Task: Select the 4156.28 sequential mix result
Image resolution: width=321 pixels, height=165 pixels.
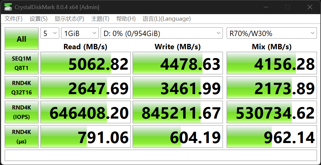Action: 272,63
